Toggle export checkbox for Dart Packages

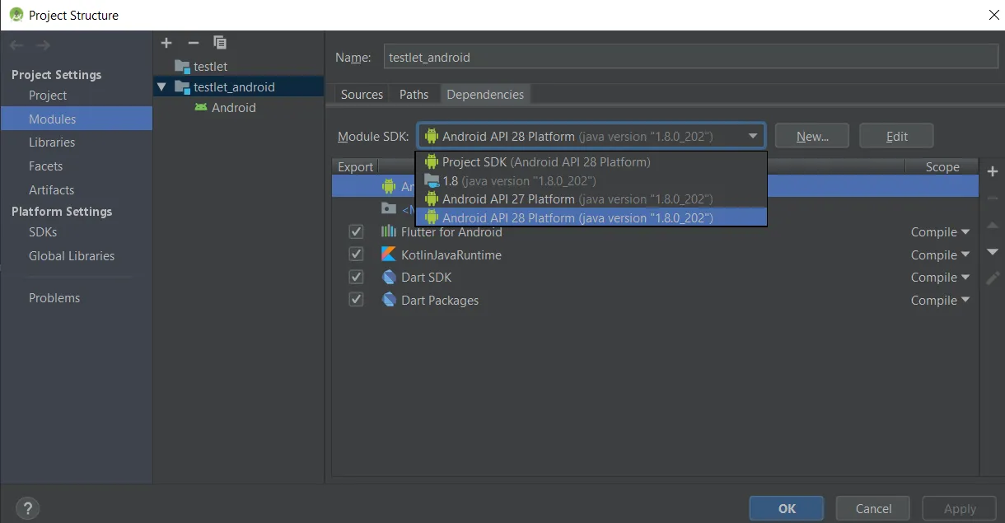pyautogui.click(x=356, y=300)
